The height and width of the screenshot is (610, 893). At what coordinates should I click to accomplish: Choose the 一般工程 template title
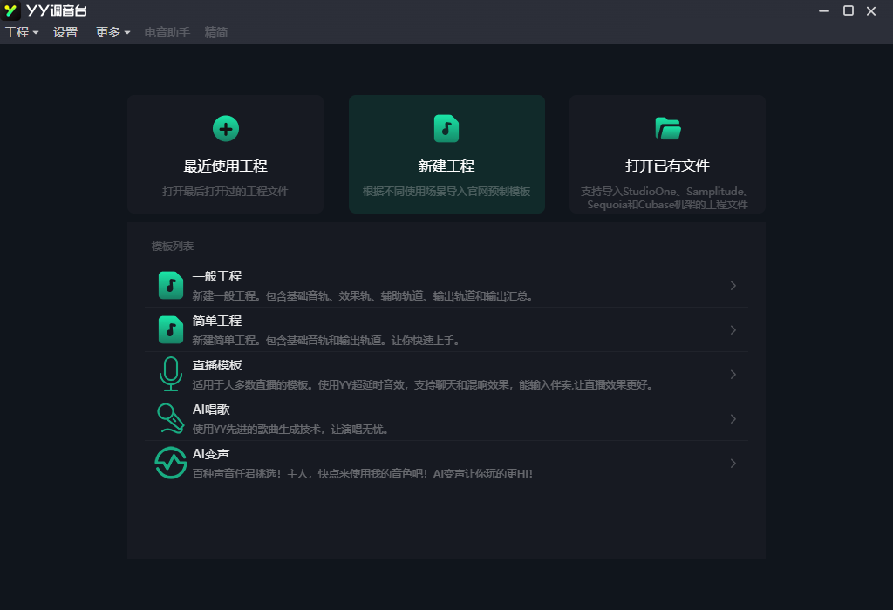[217, 276]
